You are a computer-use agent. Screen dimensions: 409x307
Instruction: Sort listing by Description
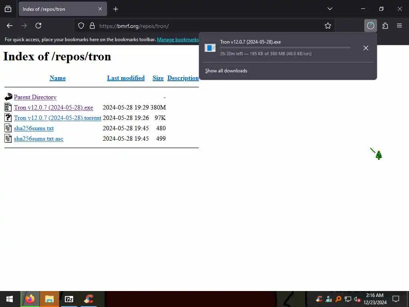tap(183, 78)
